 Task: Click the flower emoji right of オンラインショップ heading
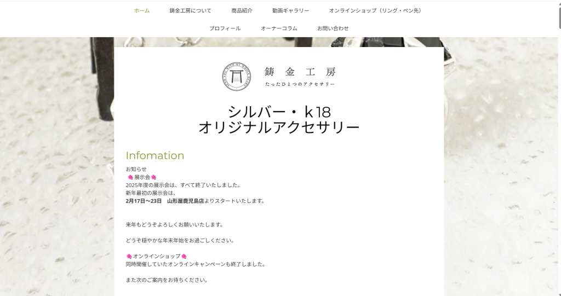184,257
